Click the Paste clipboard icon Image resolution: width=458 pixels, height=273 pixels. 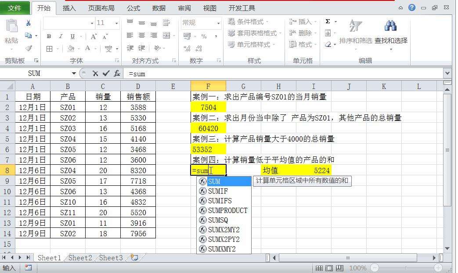point(12,26)
